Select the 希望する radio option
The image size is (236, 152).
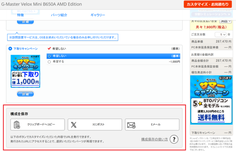[x=49, y=62]
